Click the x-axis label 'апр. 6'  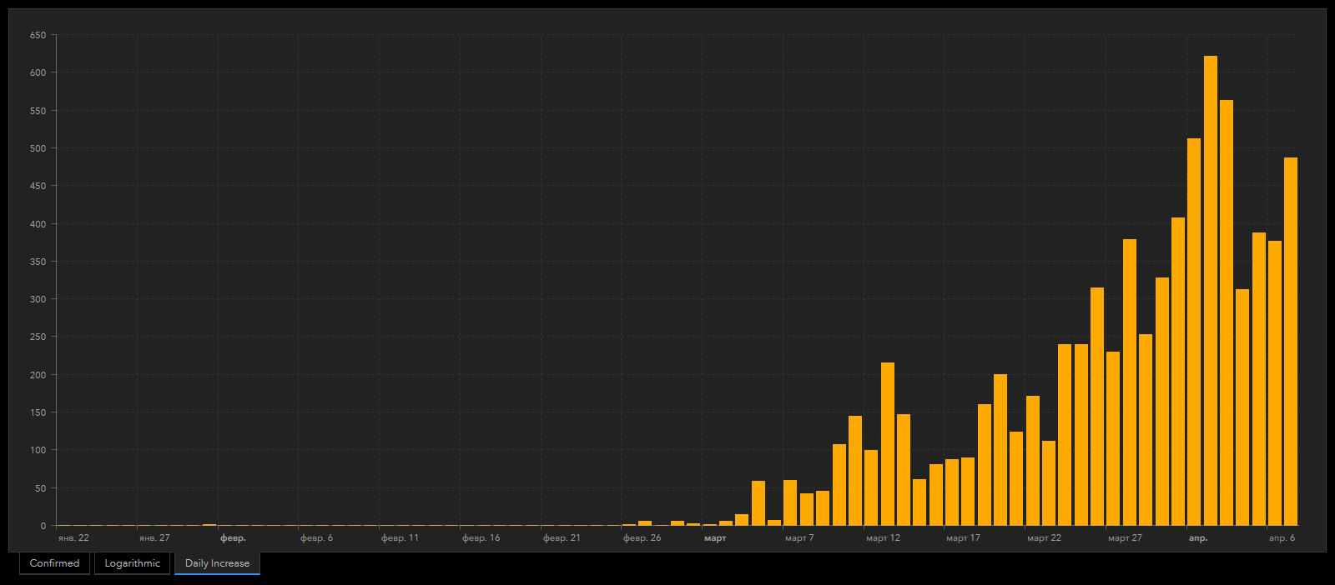[1282, 538]
